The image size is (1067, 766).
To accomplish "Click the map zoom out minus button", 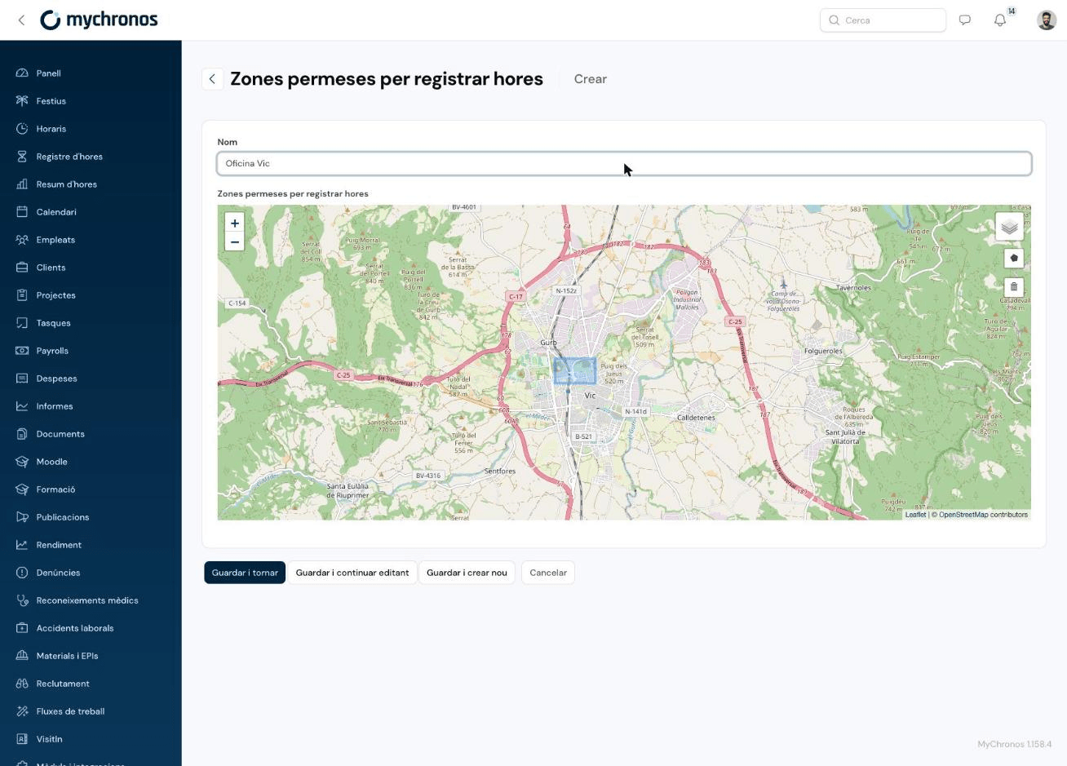I will coord(234,242).
